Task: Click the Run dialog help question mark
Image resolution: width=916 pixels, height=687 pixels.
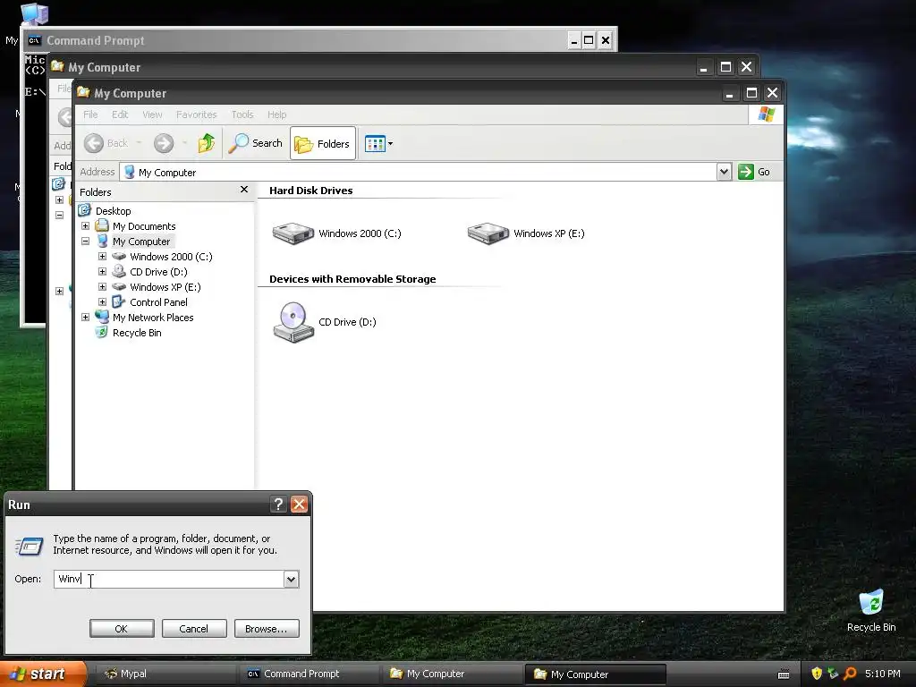Action: (279, 504)
